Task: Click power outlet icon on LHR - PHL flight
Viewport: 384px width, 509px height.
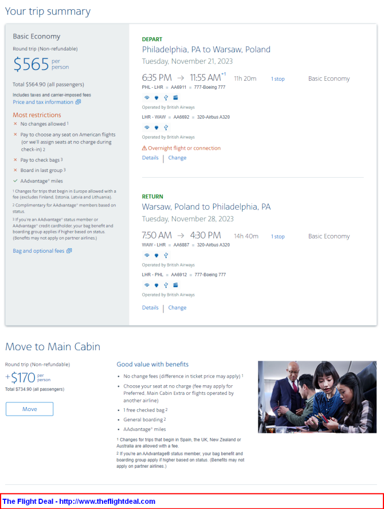Action: tap(156, 285)
